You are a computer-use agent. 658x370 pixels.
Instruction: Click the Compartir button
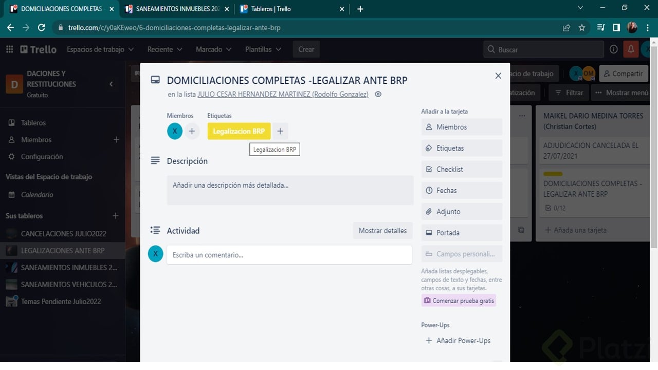pos(623,73)
